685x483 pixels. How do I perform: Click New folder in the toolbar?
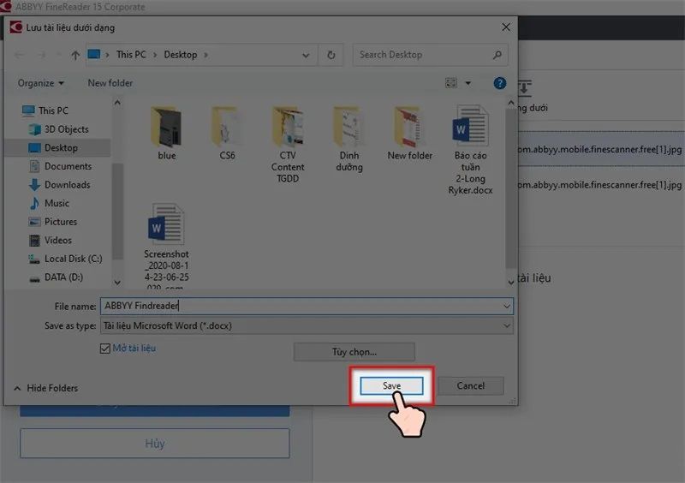110,83
